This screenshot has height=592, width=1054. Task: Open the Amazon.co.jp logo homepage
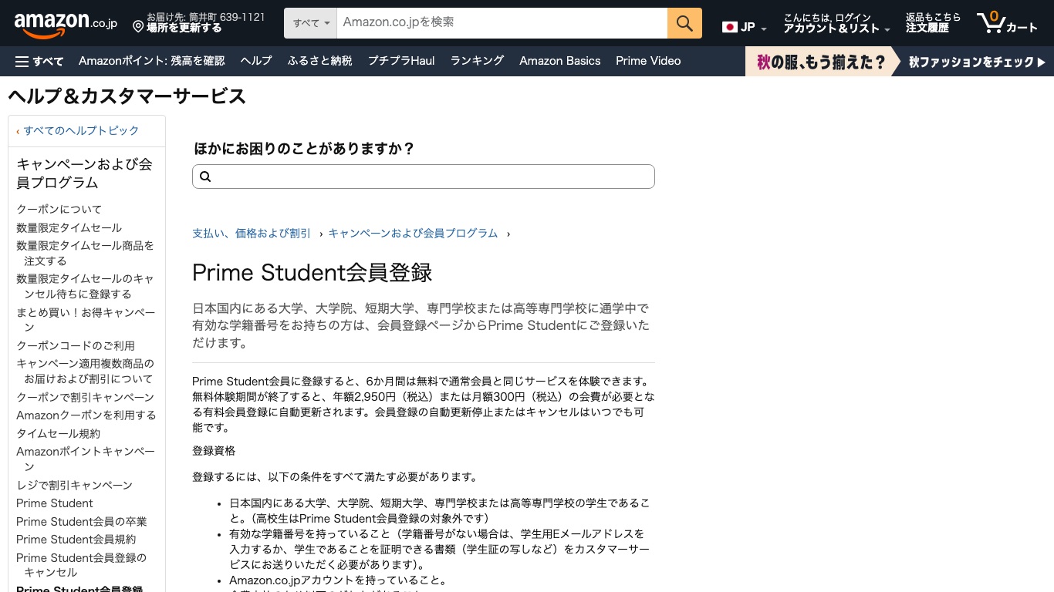(x=66, y=24)
